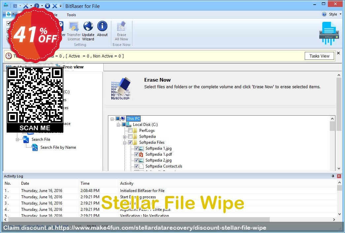This screenshot has height=233, width=345.
Task: Click the blue question mark help icon
Action: [37, 6]
